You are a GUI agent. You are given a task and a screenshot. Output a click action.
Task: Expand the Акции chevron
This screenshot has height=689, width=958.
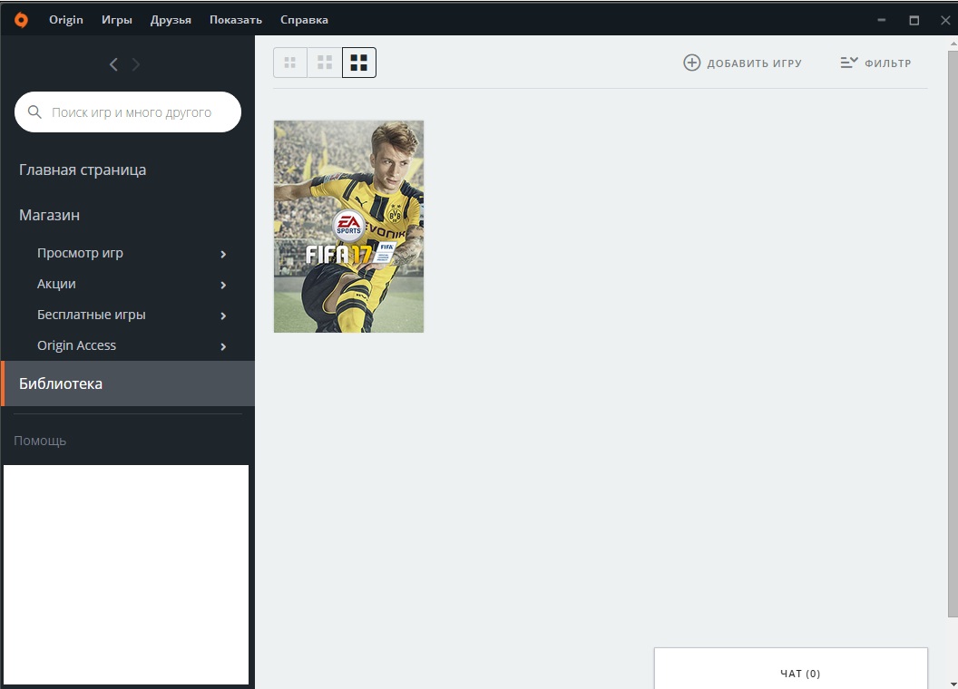pyautogui.click(x=223, y=285)
